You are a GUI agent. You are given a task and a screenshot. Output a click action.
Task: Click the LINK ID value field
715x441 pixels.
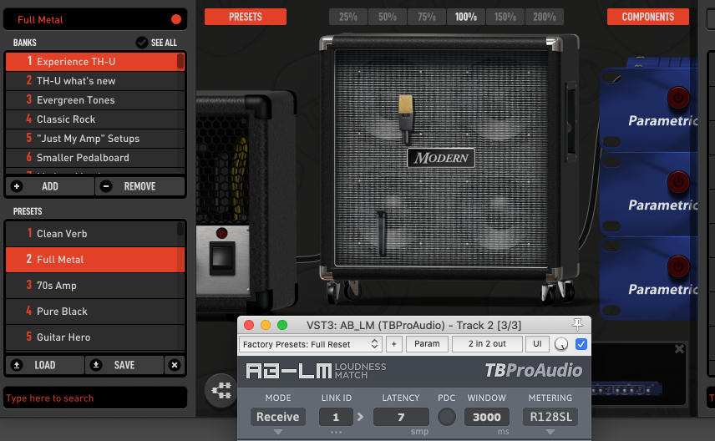tap(336, 417)
